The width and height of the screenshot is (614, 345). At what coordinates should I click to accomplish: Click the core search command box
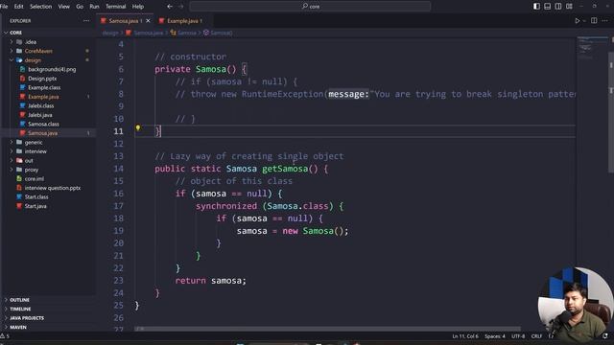pos(310,7)
